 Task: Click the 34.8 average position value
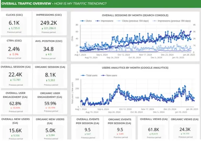pyautogui.click(x=48, y=49)
